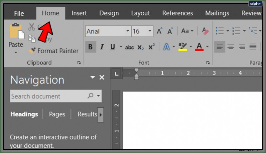Expand underline style arrow

click(121, 47)
